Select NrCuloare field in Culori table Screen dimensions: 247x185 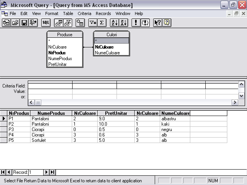pos(112,47)
